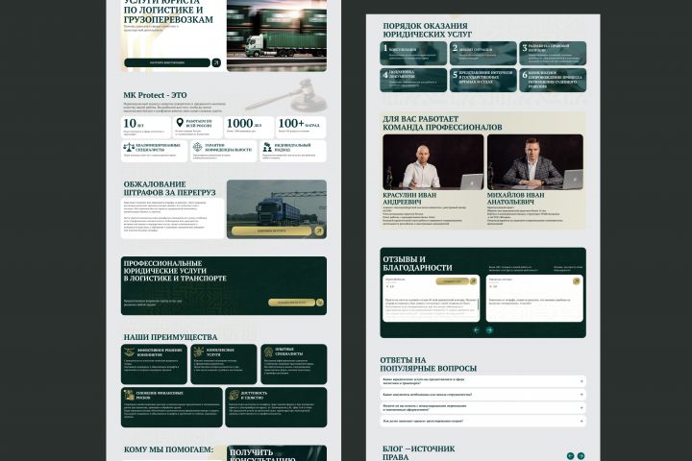Click the 'ОБЖАЛОВАНИЕ ШТРАФОВ ЗА ПЕРЕГРУЗ' heading
This screenshot has height=461, width=692.
click(x=169, y=188)
